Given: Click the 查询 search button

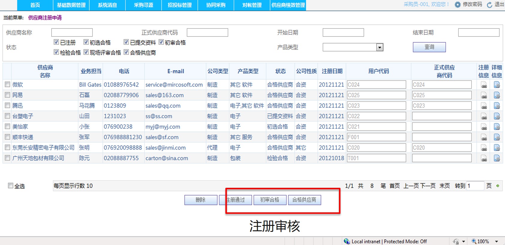Looking at the screenshot, I should [x=429, y=47].
